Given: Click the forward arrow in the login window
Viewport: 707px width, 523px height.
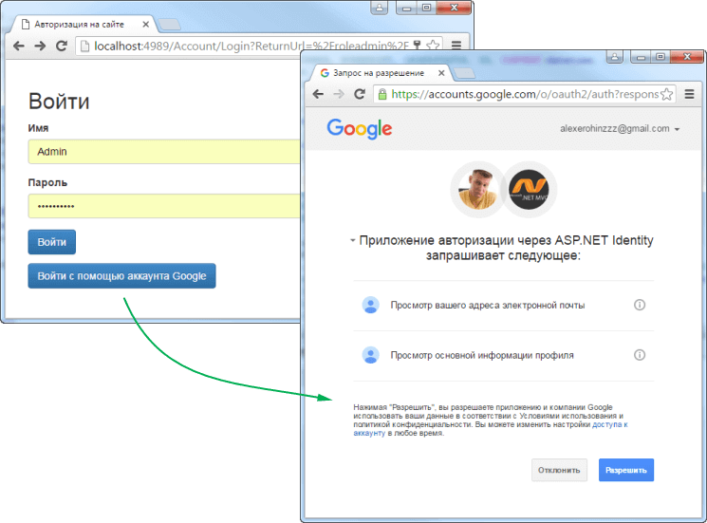Looking at the screenshot, I should point(40,46).
